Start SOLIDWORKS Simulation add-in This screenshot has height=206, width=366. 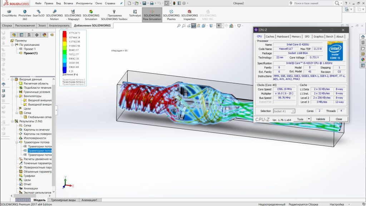91,15
